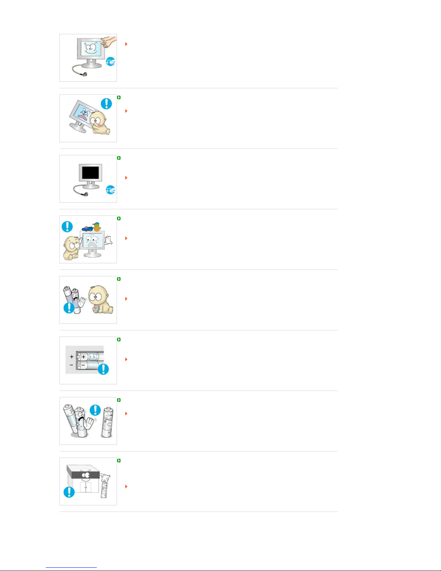Click the underlined footer line at page bottom
This screenshot has width=441, height=571.
(x=71, y=568)
